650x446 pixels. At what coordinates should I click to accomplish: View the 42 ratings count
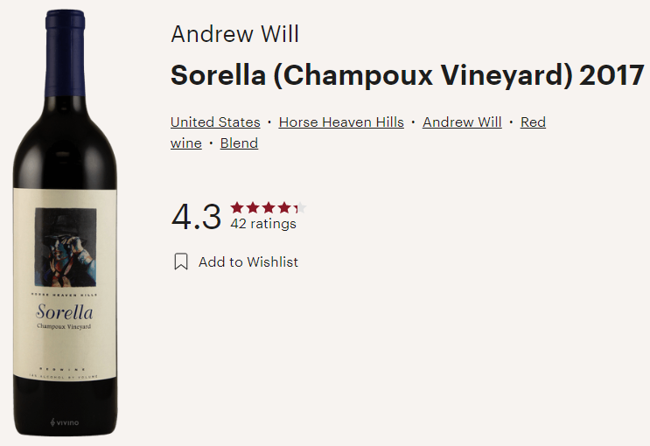(x=263, y=224)
